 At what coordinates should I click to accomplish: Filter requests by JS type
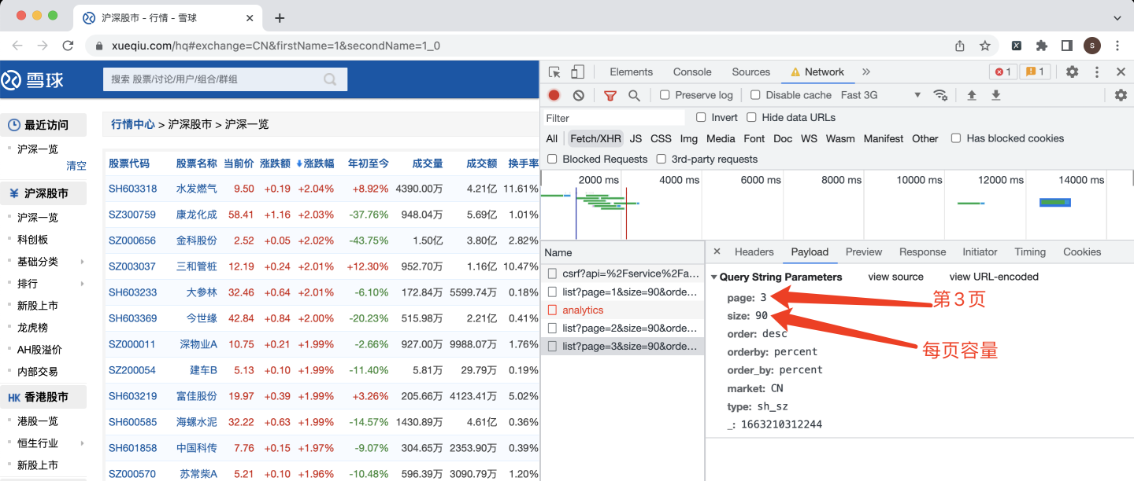(636, 138)
